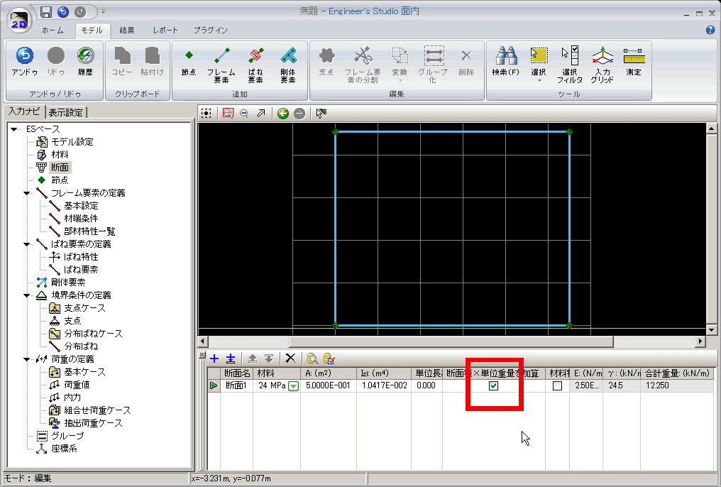This screenshot has height=487, width=721.
Task: Open the 24 MPa material dropdown
Action: (x=293, y=386)
